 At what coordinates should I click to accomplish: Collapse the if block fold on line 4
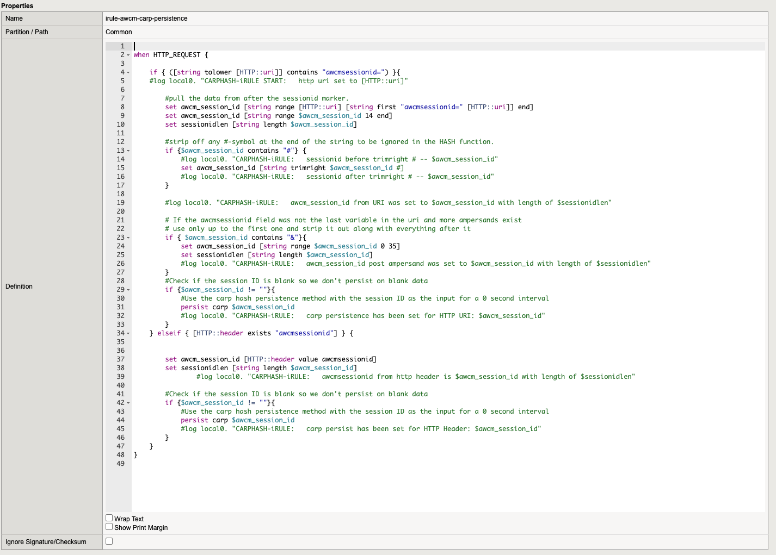[127, 72]
